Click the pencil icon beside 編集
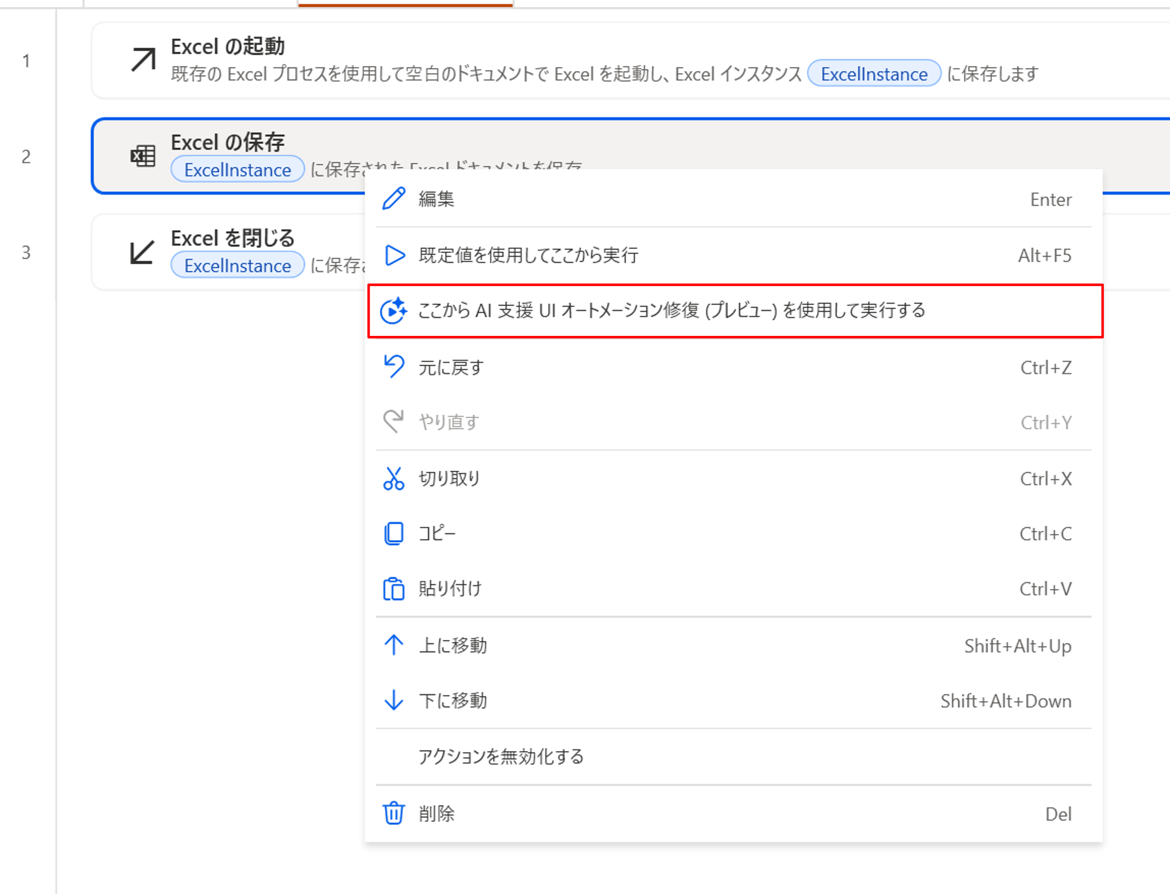Image resolution: width=1170 pixels, height=894 pixels. 394,199
